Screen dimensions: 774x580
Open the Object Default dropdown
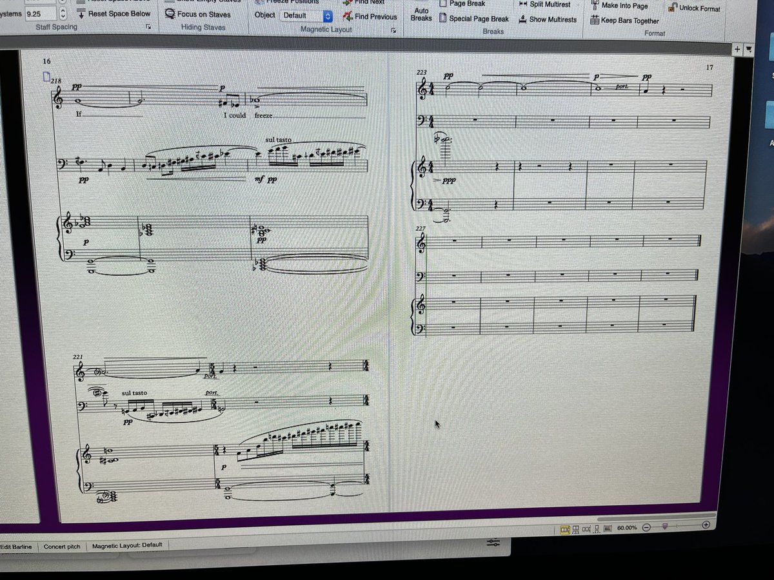pyautogui.click(x=307, y=15)
